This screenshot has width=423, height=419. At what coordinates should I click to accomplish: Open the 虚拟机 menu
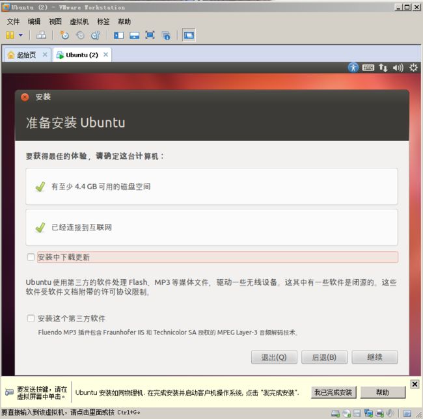click(79, 21)
